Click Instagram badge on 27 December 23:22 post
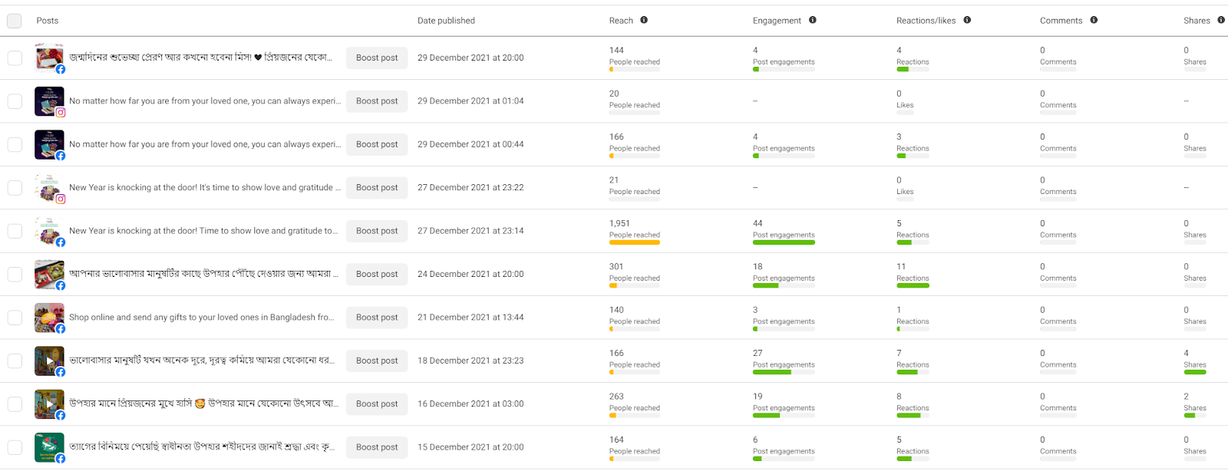 point(61,199)
